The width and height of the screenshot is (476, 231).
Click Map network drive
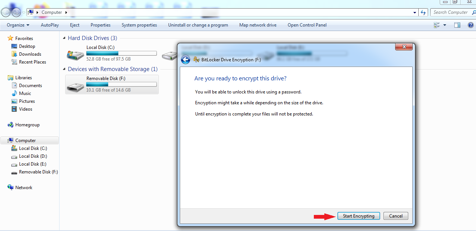(x=258, y=25)
